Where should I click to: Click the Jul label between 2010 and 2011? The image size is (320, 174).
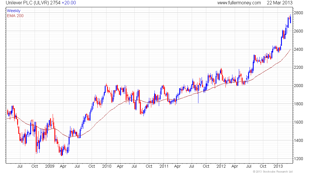(x=134, y=166)
